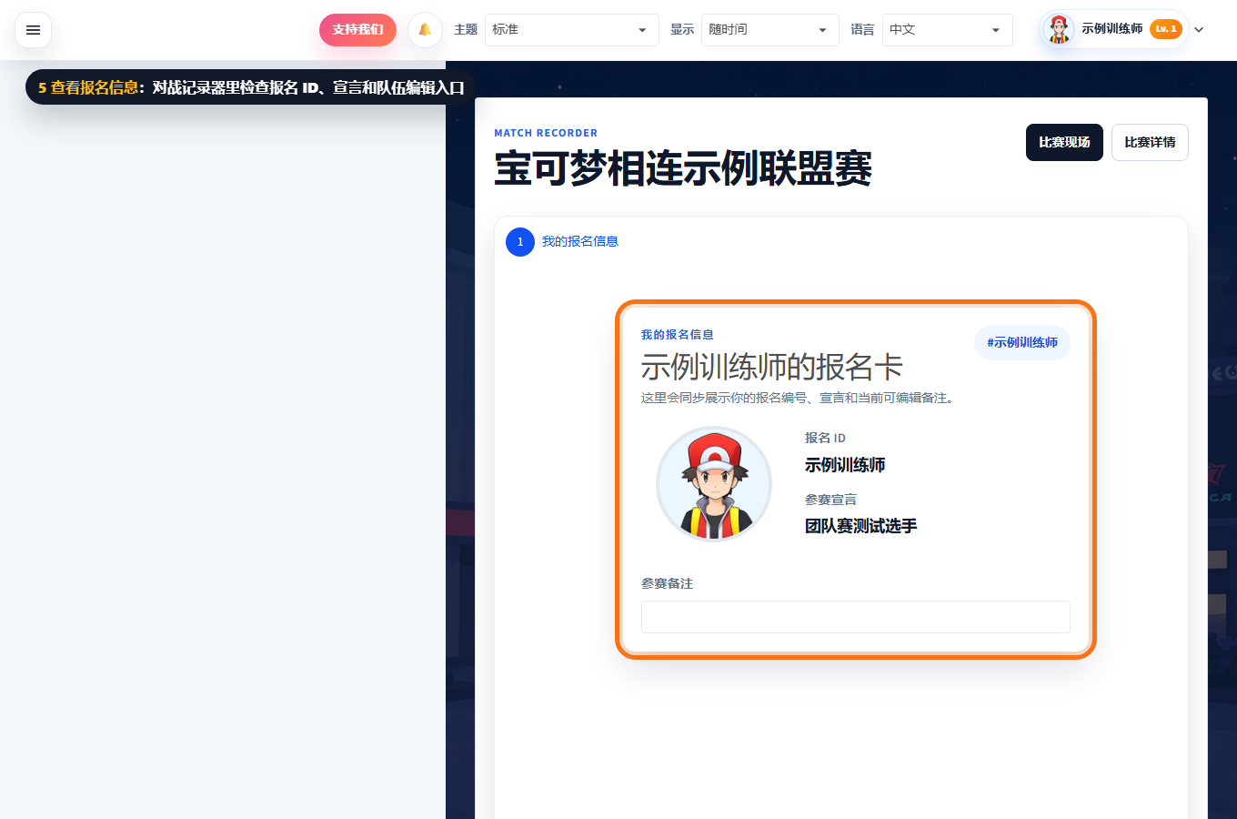Click the 参赛备注 label above the input field

pos(667,583)
